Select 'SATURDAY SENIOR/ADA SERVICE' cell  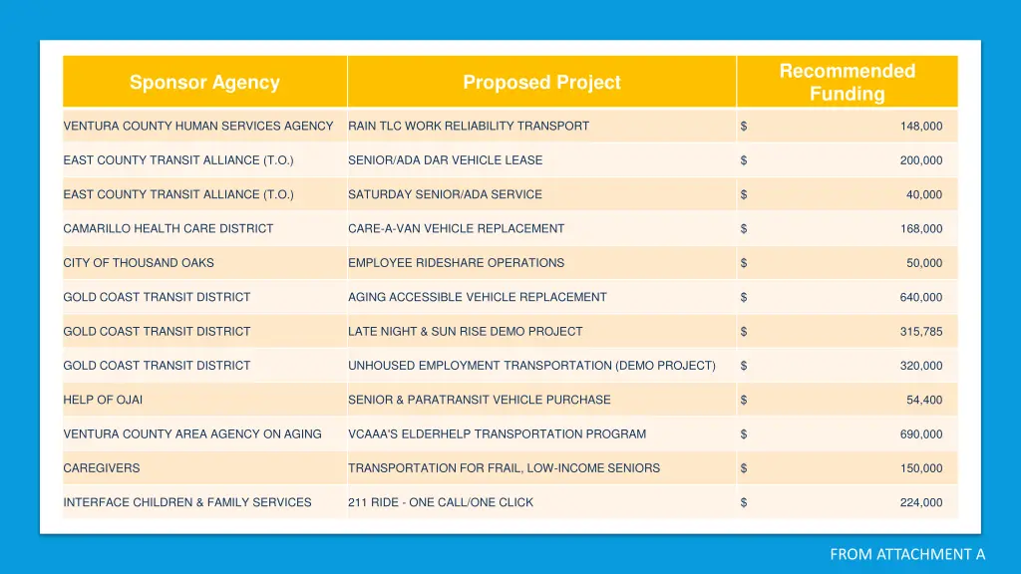[541, 194]
